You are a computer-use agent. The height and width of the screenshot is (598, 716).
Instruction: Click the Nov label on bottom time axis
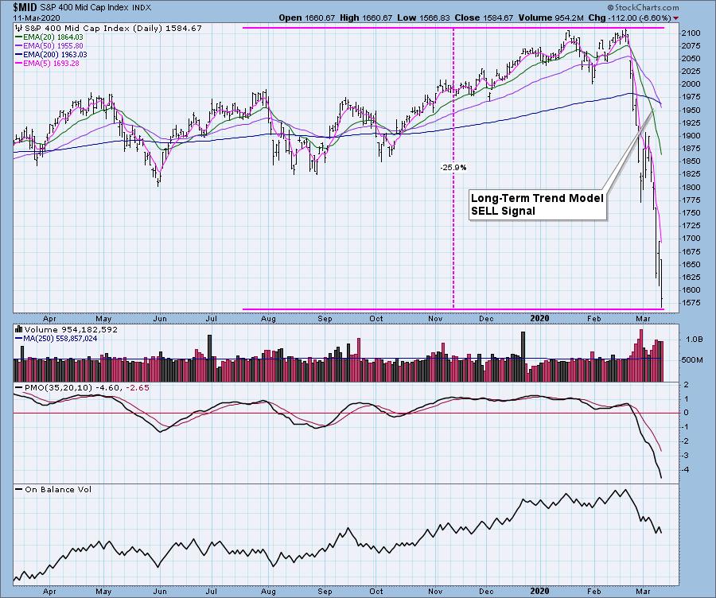tap(435, 591)
